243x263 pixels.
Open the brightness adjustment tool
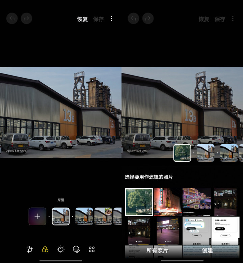click(61, 249)
